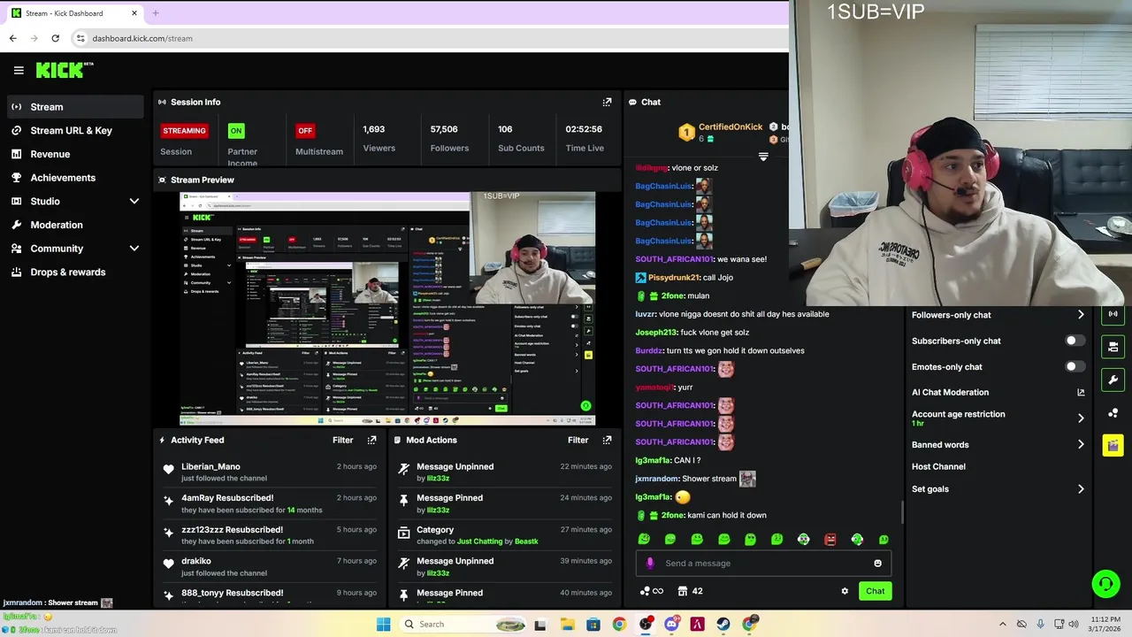Click the green icon on stream preview
Image resolution: width=1132 pixels, height=637 pixels.
(x=585, y=406)
